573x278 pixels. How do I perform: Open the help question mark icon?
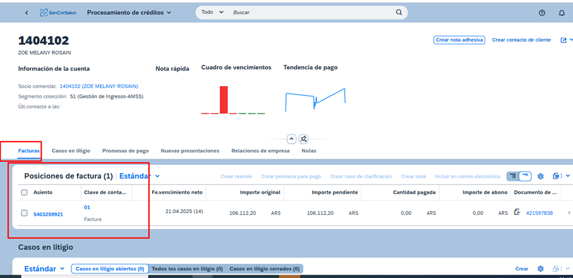(542, 13)
